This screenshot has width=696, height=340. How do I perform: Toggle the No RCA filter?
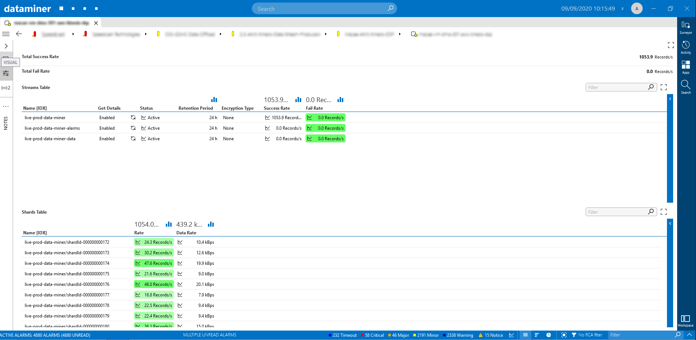point(587,335)
